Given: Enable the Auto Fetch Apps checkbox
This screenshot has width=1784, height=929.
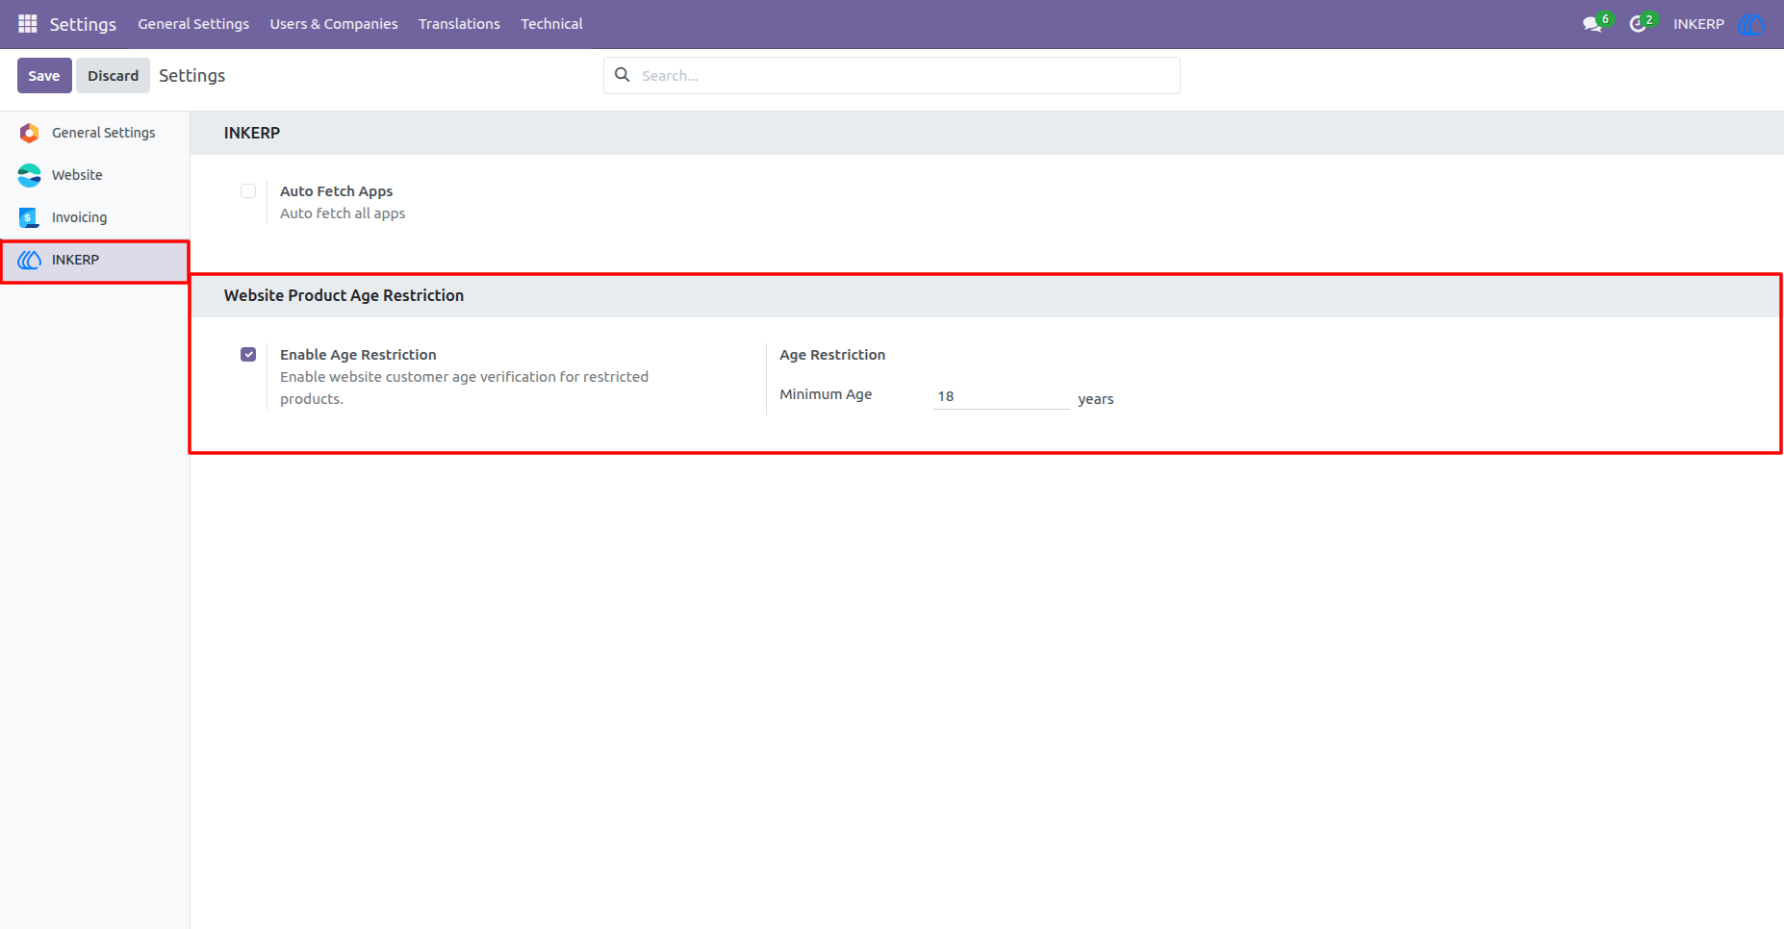Looking at the screenshot, I should [248, 191].
